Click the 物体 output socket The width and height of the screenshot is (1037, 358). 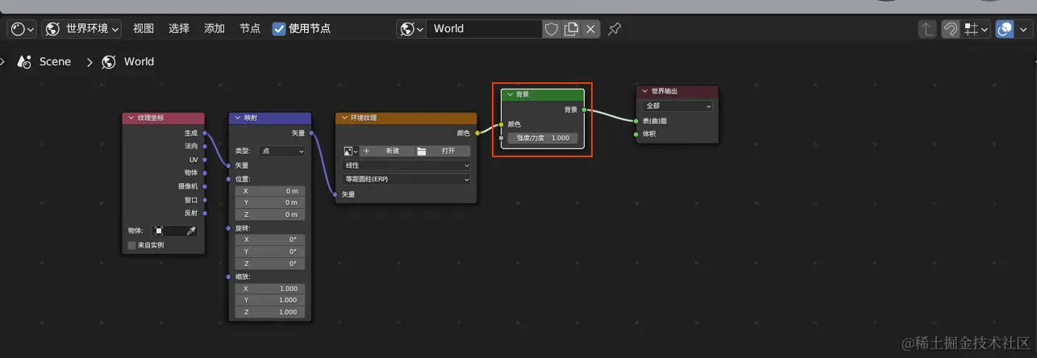pos(205,173)
